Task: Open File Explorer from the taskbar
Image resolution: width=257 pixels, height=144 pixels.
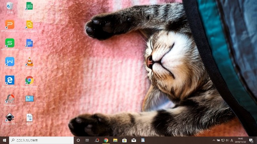Action: (115, 140)
